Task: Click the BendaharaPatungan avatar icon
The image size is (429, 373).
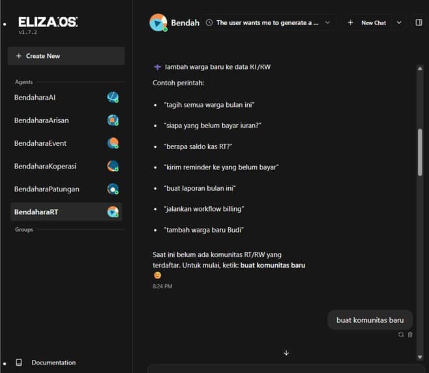Action: (x=113, y=189)
